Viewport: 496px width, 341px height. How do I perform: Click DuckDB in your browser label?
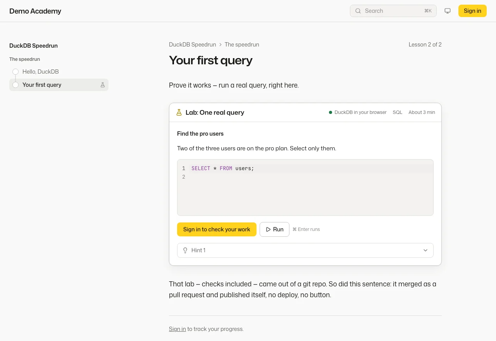click(360, 112)
